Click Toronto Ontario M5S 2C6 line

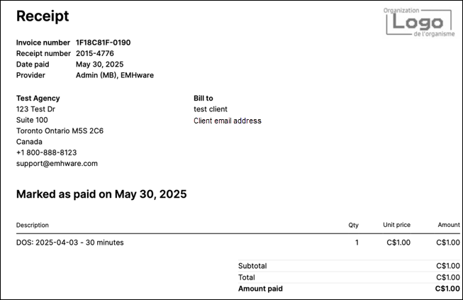(x=60, y=130)
